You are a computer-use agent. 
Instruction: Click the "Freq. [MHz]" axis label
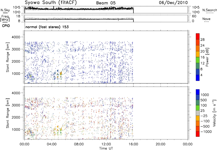pyautogui.click(x=5, y=18)
